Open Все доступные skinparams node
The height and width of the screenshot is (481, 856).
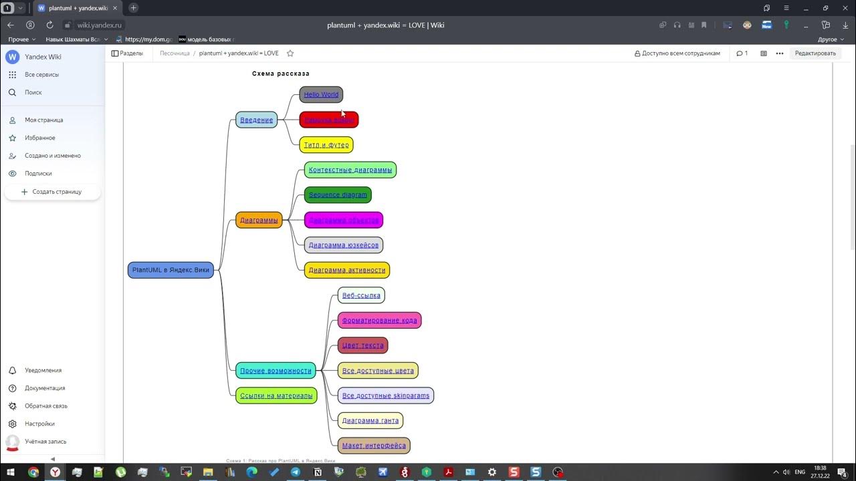click(386, 395)
